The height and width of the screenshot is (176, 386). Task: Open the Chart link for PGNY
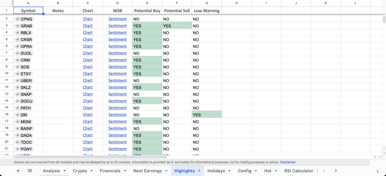(88, 149)
